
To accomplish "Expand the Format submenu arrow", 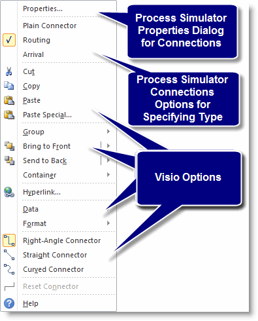I will [x=108, y=223].
